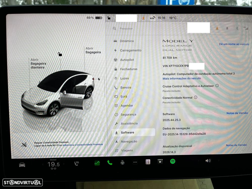
Task: Tap software version 2025.44.25.3
Action: pyautogui.click(x=172, y=120)
